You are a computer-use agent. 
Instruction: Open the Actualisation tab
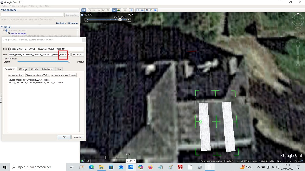click(x=47, y=69)
